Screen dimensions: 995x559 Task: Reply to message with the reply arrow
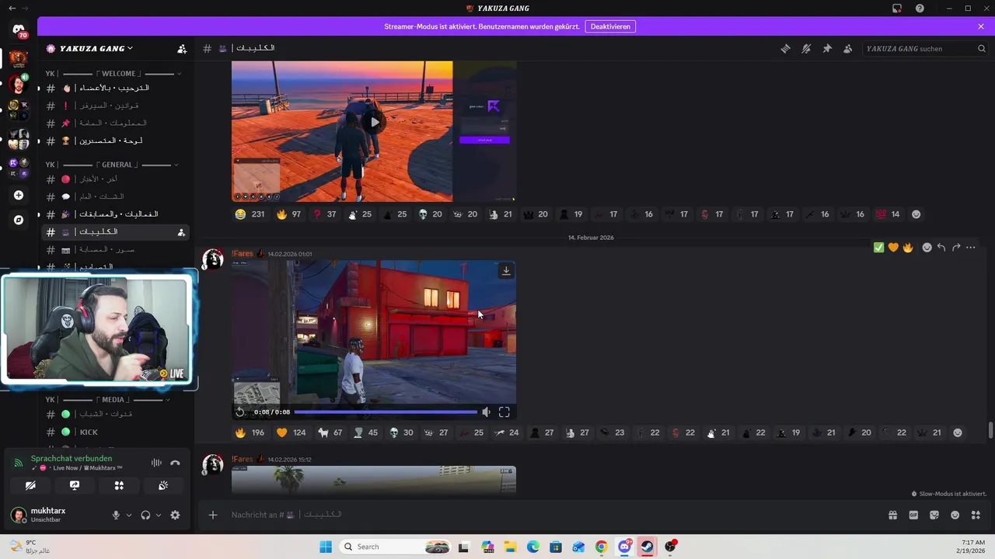pyautogui.click(x=941, y=248)
